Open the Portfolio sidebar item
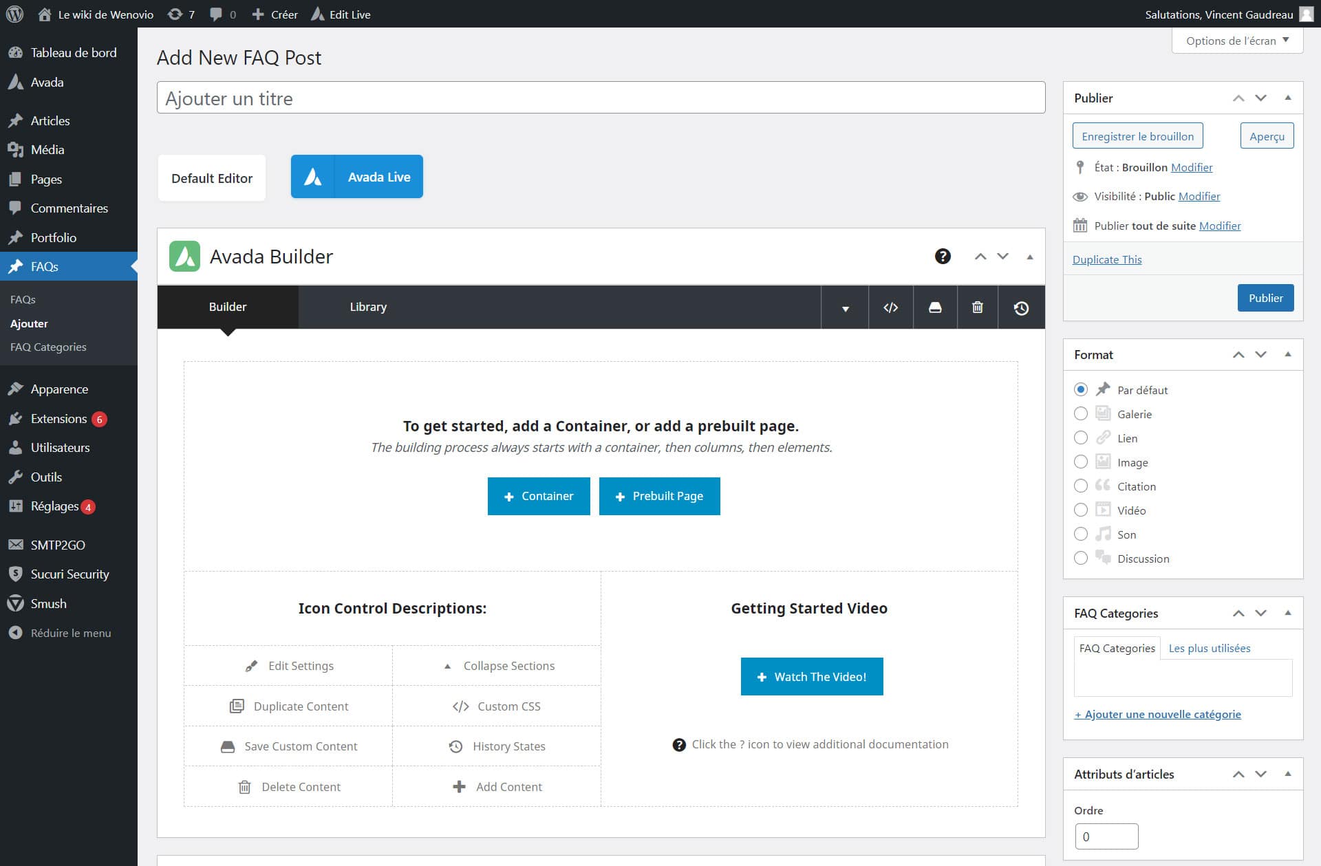Screen dimensions: 1321x866 [69, 237]
